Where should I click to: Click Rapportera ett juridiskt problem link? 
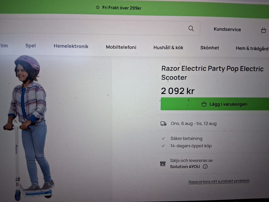[x=219, y=182]
